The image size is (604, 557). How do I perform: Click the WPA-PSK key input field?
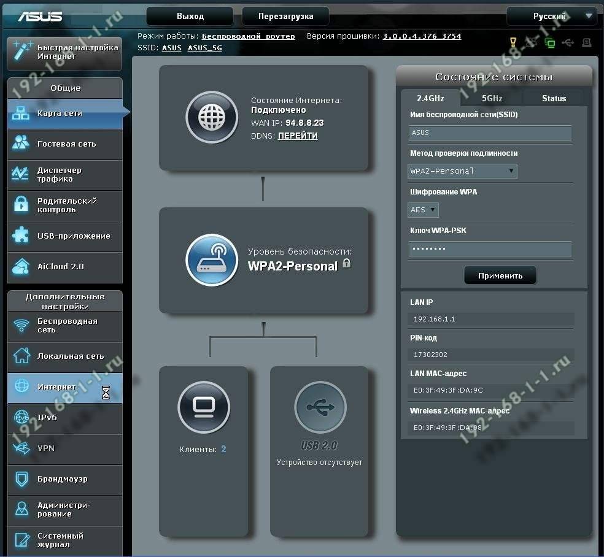[x=490, y=248]
